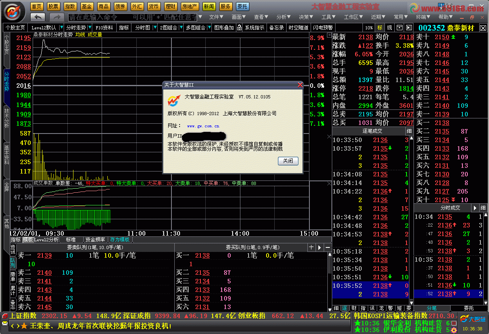Click the small square icon above the gear
489x334 pixels.
454,323
